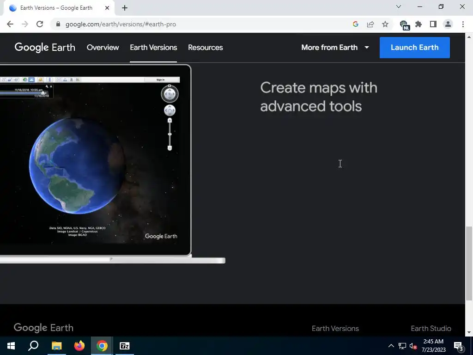Click the Google icon in the address bar
Screen dimensions: 473x355
pyautogui.click(x=356, y=24)
